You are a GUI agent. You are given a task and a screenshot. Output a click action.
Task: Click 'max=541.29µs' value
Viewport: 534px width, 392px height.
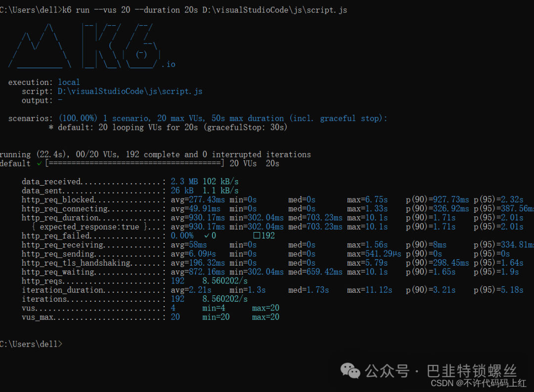(x=374, y=254)
